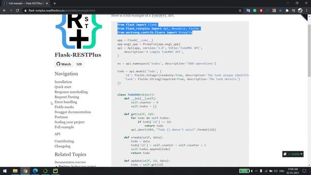Open the clock and date flyout

(293, 171)
